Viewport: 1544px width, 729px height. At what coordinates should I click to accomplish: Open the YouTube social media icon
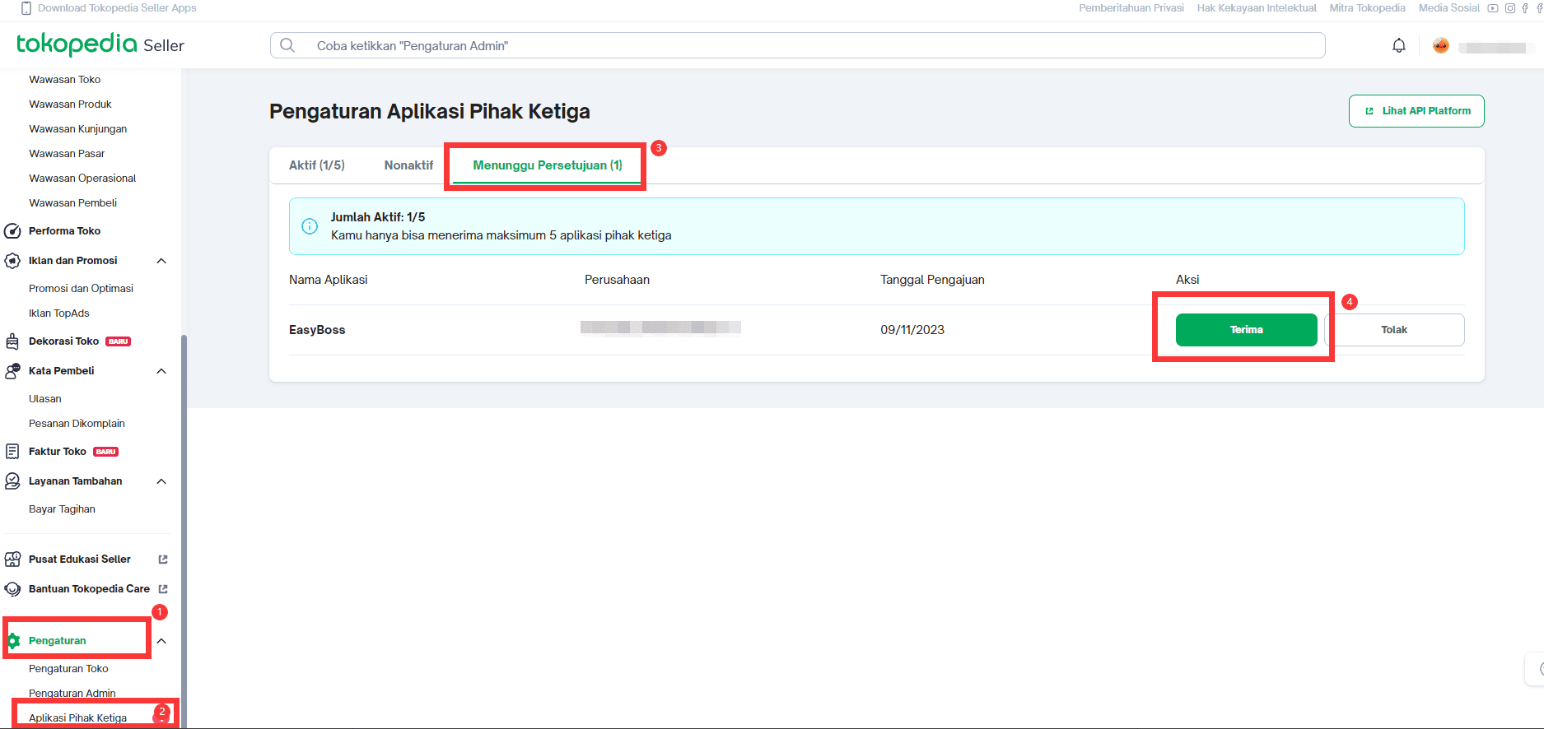click(x=1493, y=8)
